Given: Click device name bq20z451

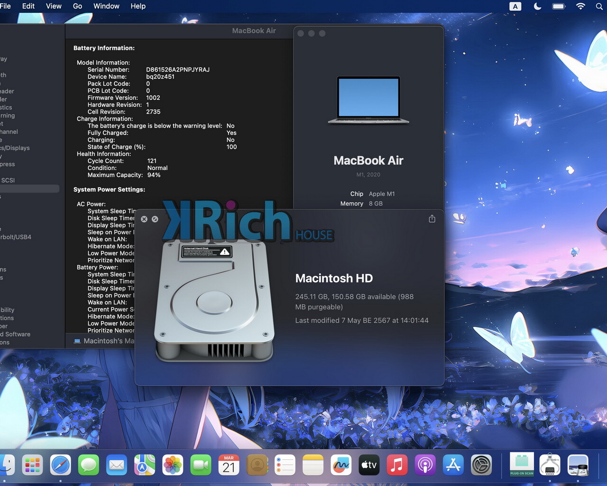Looking at the screenshot, I should click(x=160, y=77).
